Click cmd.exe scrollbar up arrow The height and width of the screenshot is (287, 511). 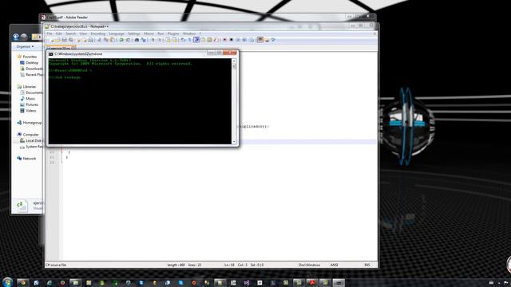(x=234, y=61)
